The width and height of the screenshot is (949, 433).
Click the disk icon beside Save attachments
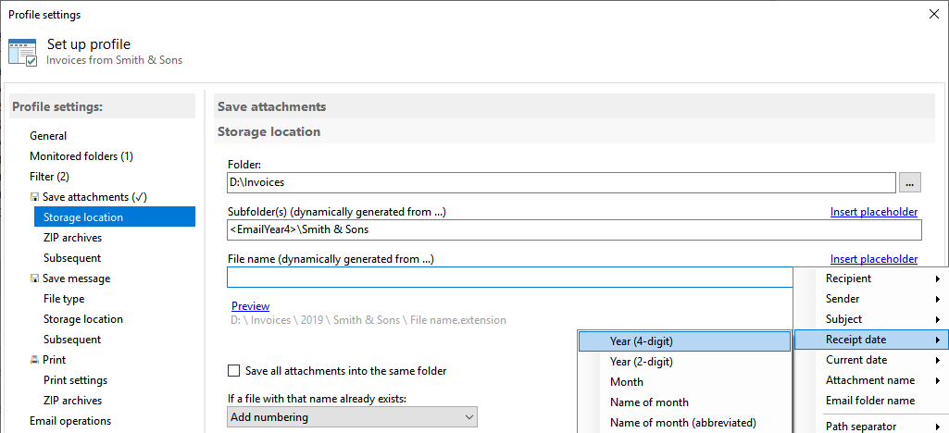coord(34,197)
